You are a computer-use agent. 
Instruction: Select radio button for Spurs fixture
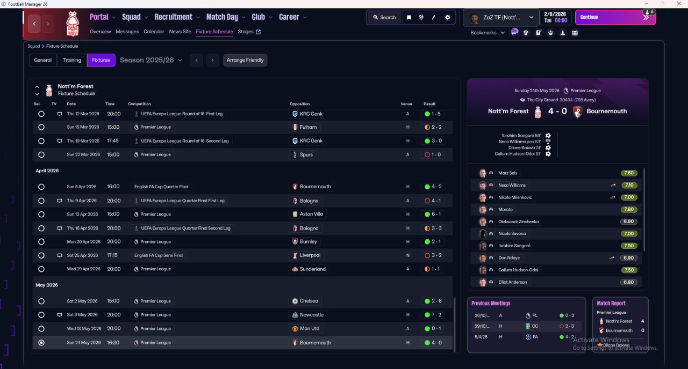coord(41,154)
